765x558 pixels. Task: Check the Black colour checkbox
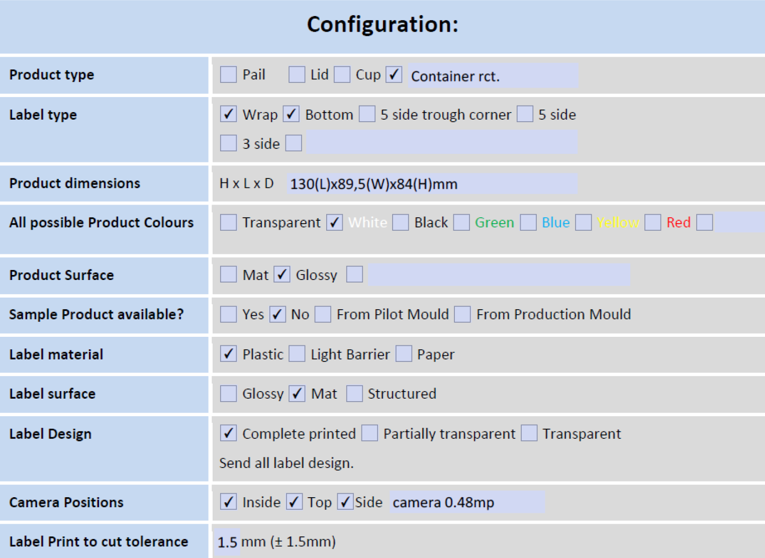click(x=400, y=222)
